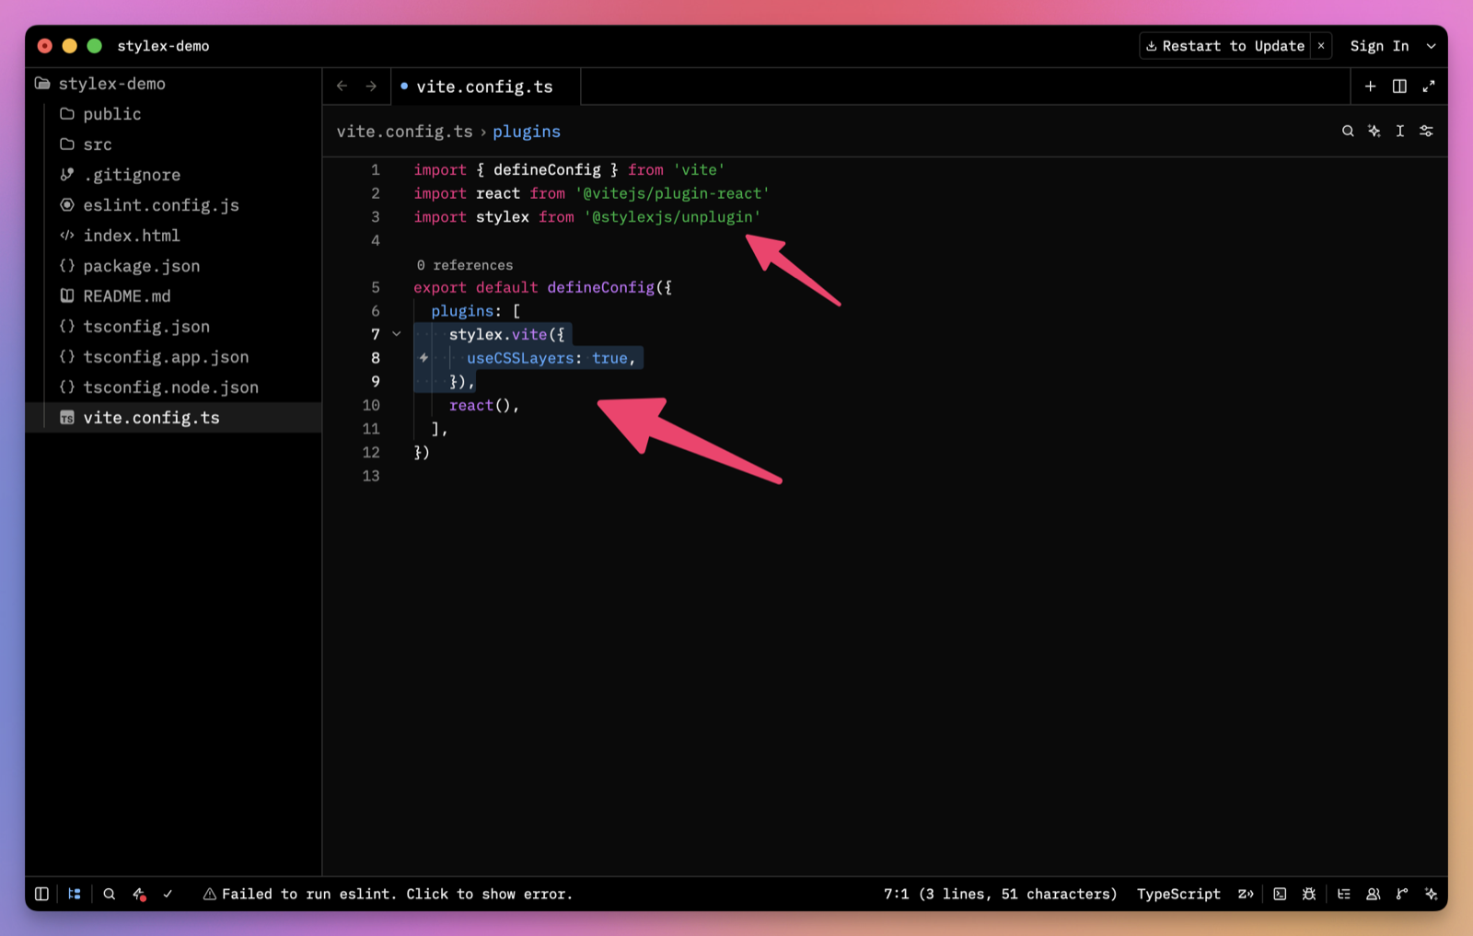Zoom the editor pane with expand icon
The image size is (1473, 936).
pyautogui.click(x=1429, y=86)
